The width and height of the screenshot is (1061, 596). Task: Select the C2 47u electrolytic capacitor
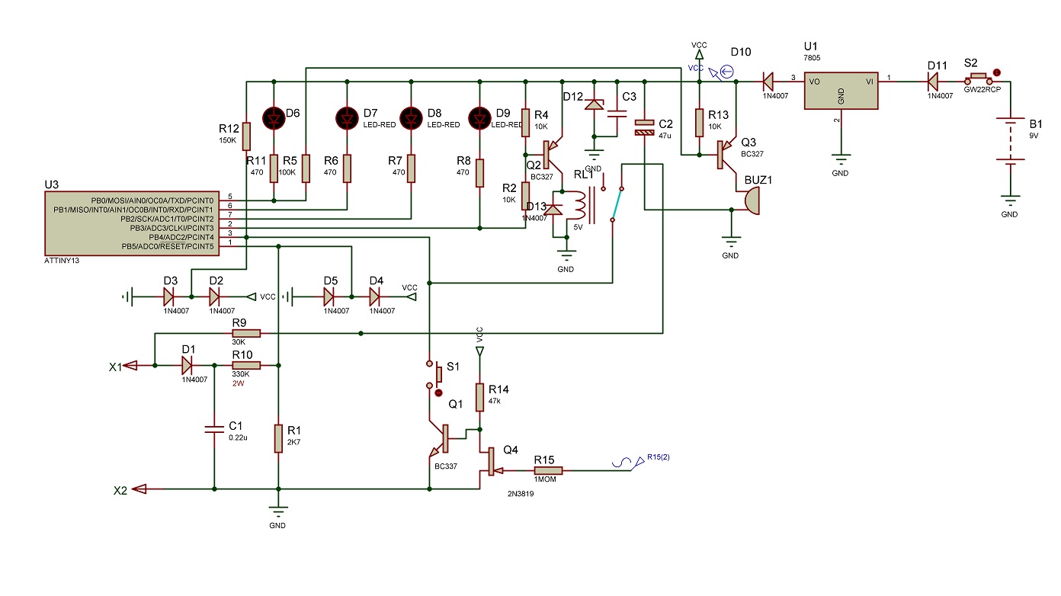[x=645, y=127]
